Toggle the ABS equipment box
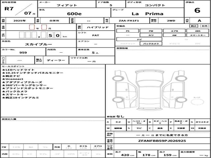211x158 pixels. [198, 31]
